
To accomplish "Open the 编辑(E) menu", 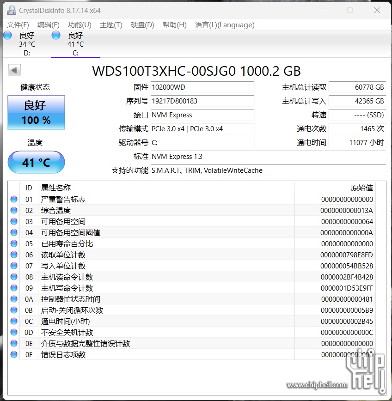I will point(49,25).
